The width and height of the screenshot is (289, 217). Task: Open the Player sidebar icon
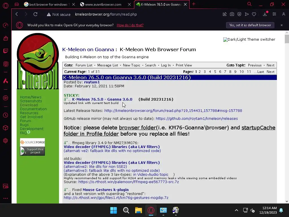[6, 98]
